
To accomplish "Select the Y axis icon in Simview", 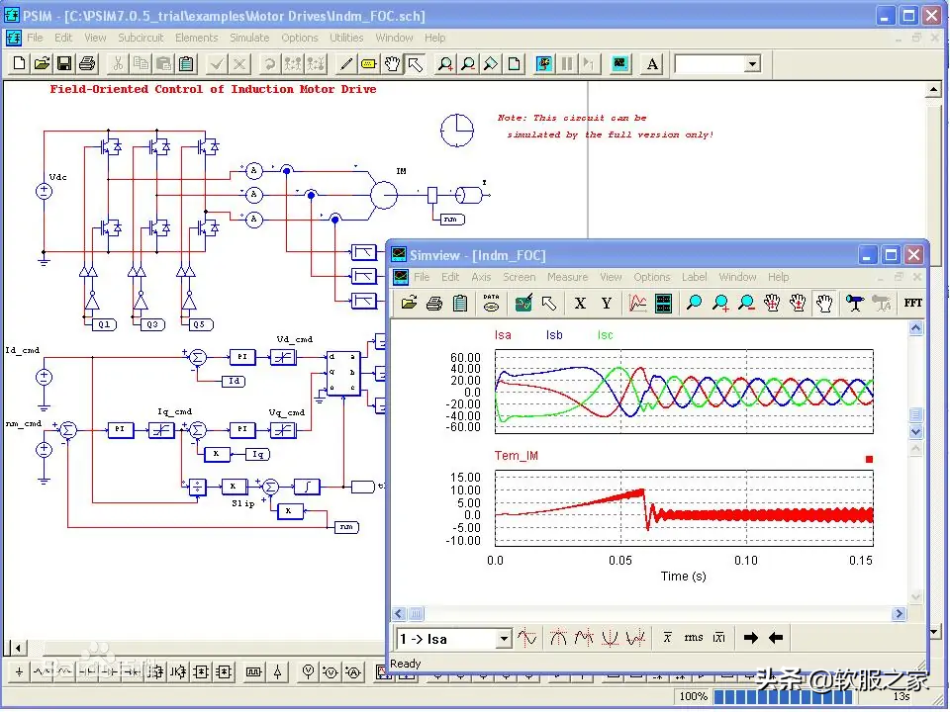I will pyautogui.click(x=607, y=304).
